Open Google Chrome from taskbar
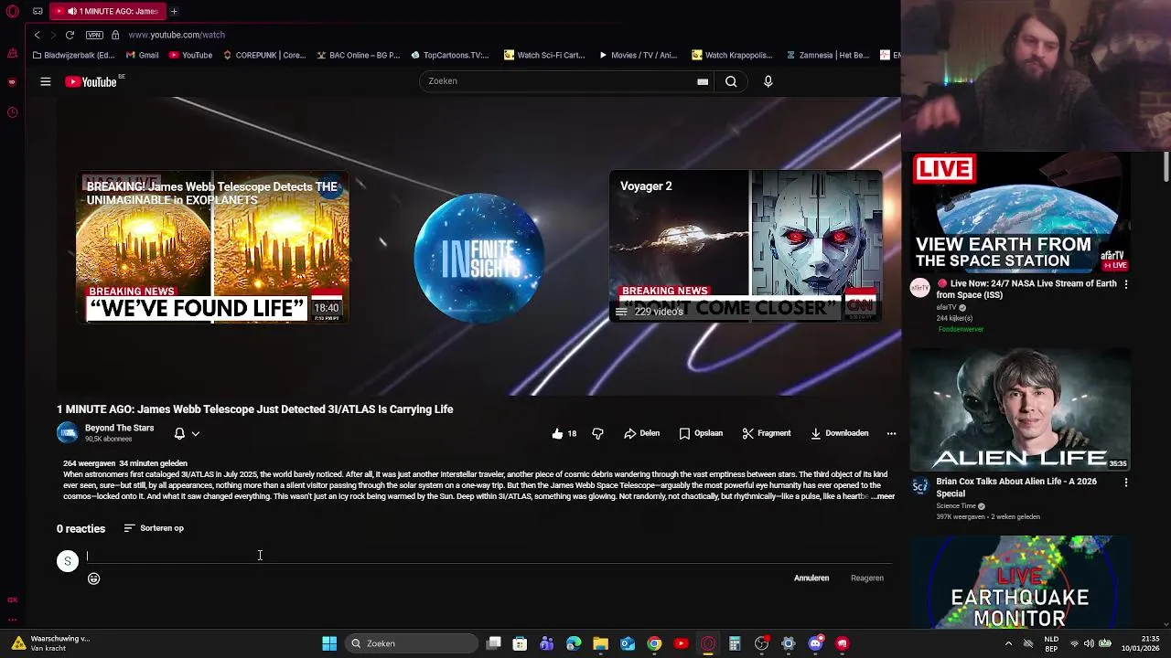Viewport: 1171px width, 658px height. [654, 643]
